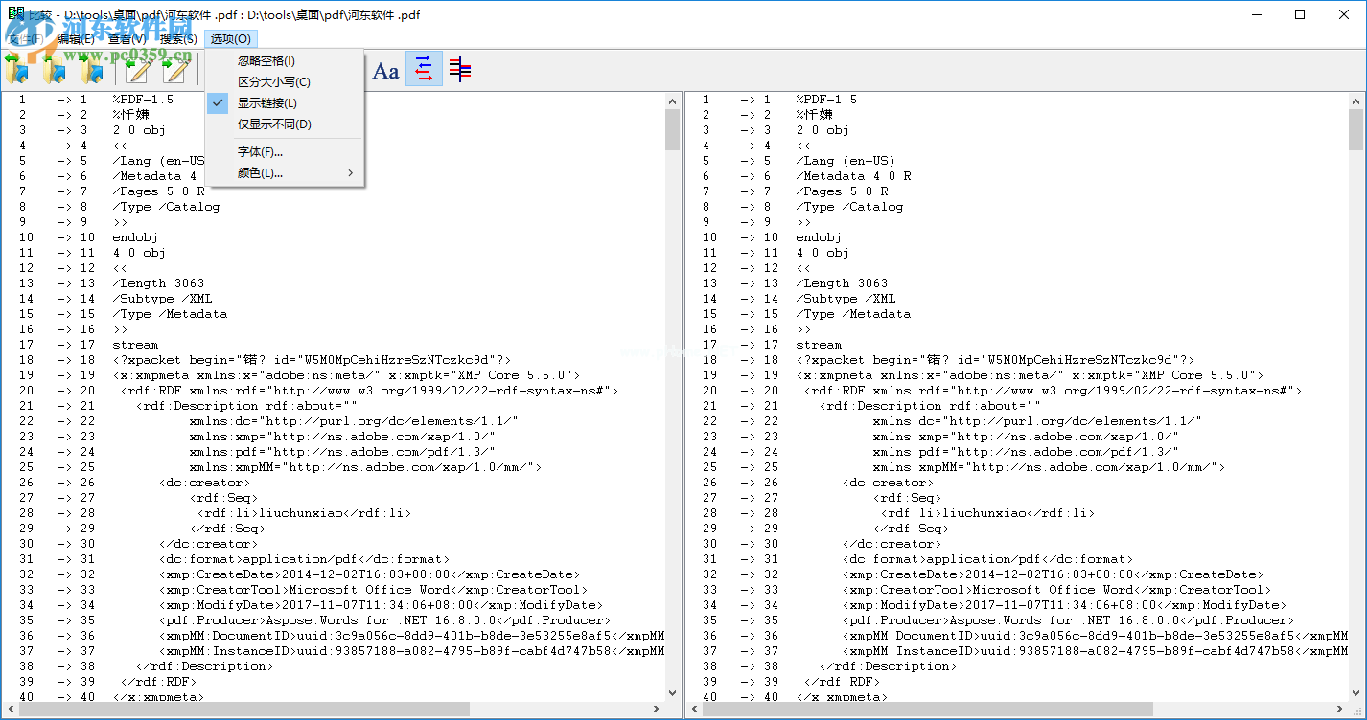
Task: Click the first folder icon in the toolbar
Action: coord(17,69)
